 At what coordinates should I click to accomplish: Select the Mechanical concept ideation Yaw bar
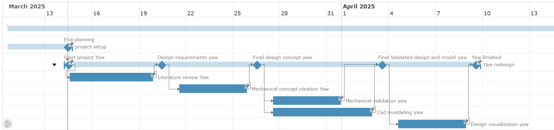pyautogui.click(x=213, y=89)
